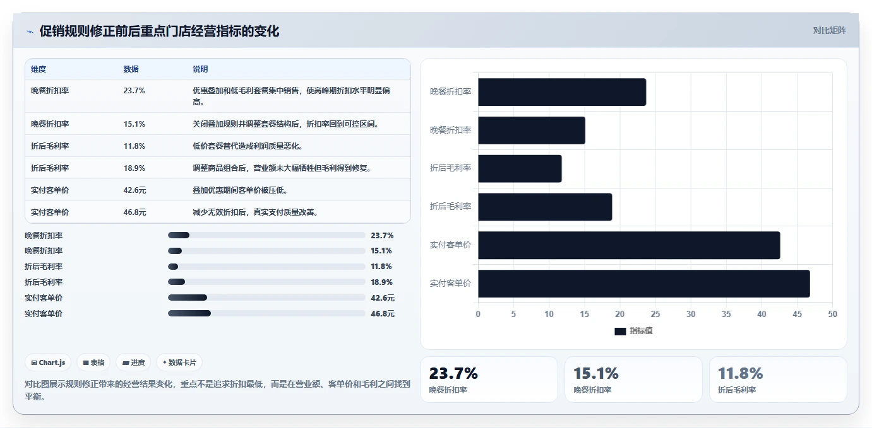Open the 23.7% 晚餐折扣率 stat card
Viewport: 872px width, 428px height.
click(489, 379)
